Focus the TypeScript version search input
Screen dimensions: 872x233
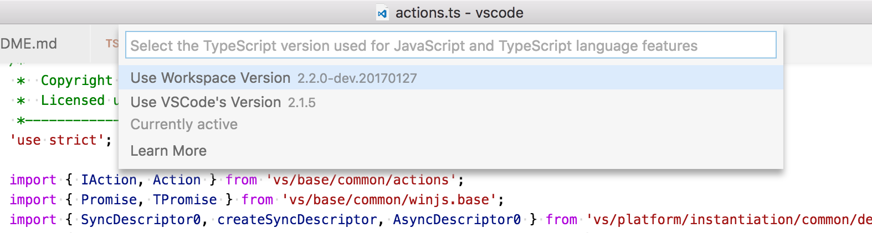450,45
